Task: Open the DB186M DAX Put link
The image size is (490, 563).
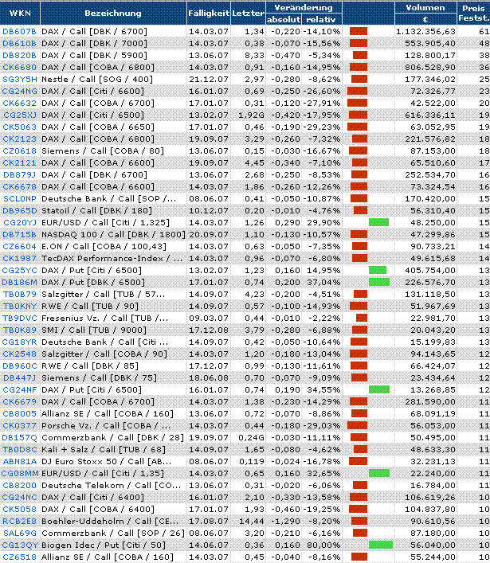Action: coord(20,283)
